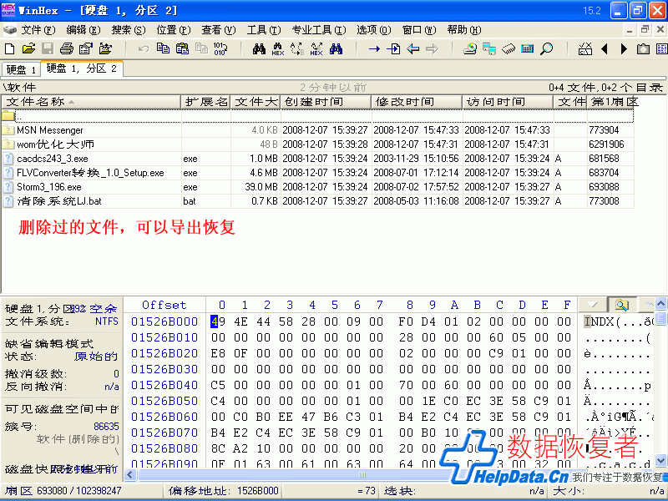The height and width of the screenshot is (501, 668).
Task: Click the camera snapshot toolbar icon
Action: point(643,49)
